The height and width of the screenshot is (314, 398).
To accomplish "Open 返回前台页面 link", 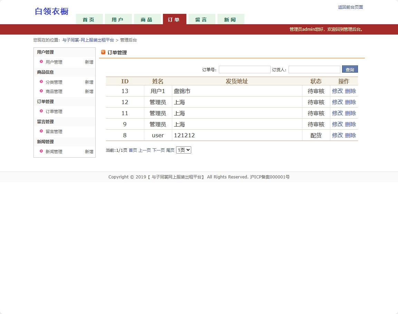I will [x=350, y=7].
